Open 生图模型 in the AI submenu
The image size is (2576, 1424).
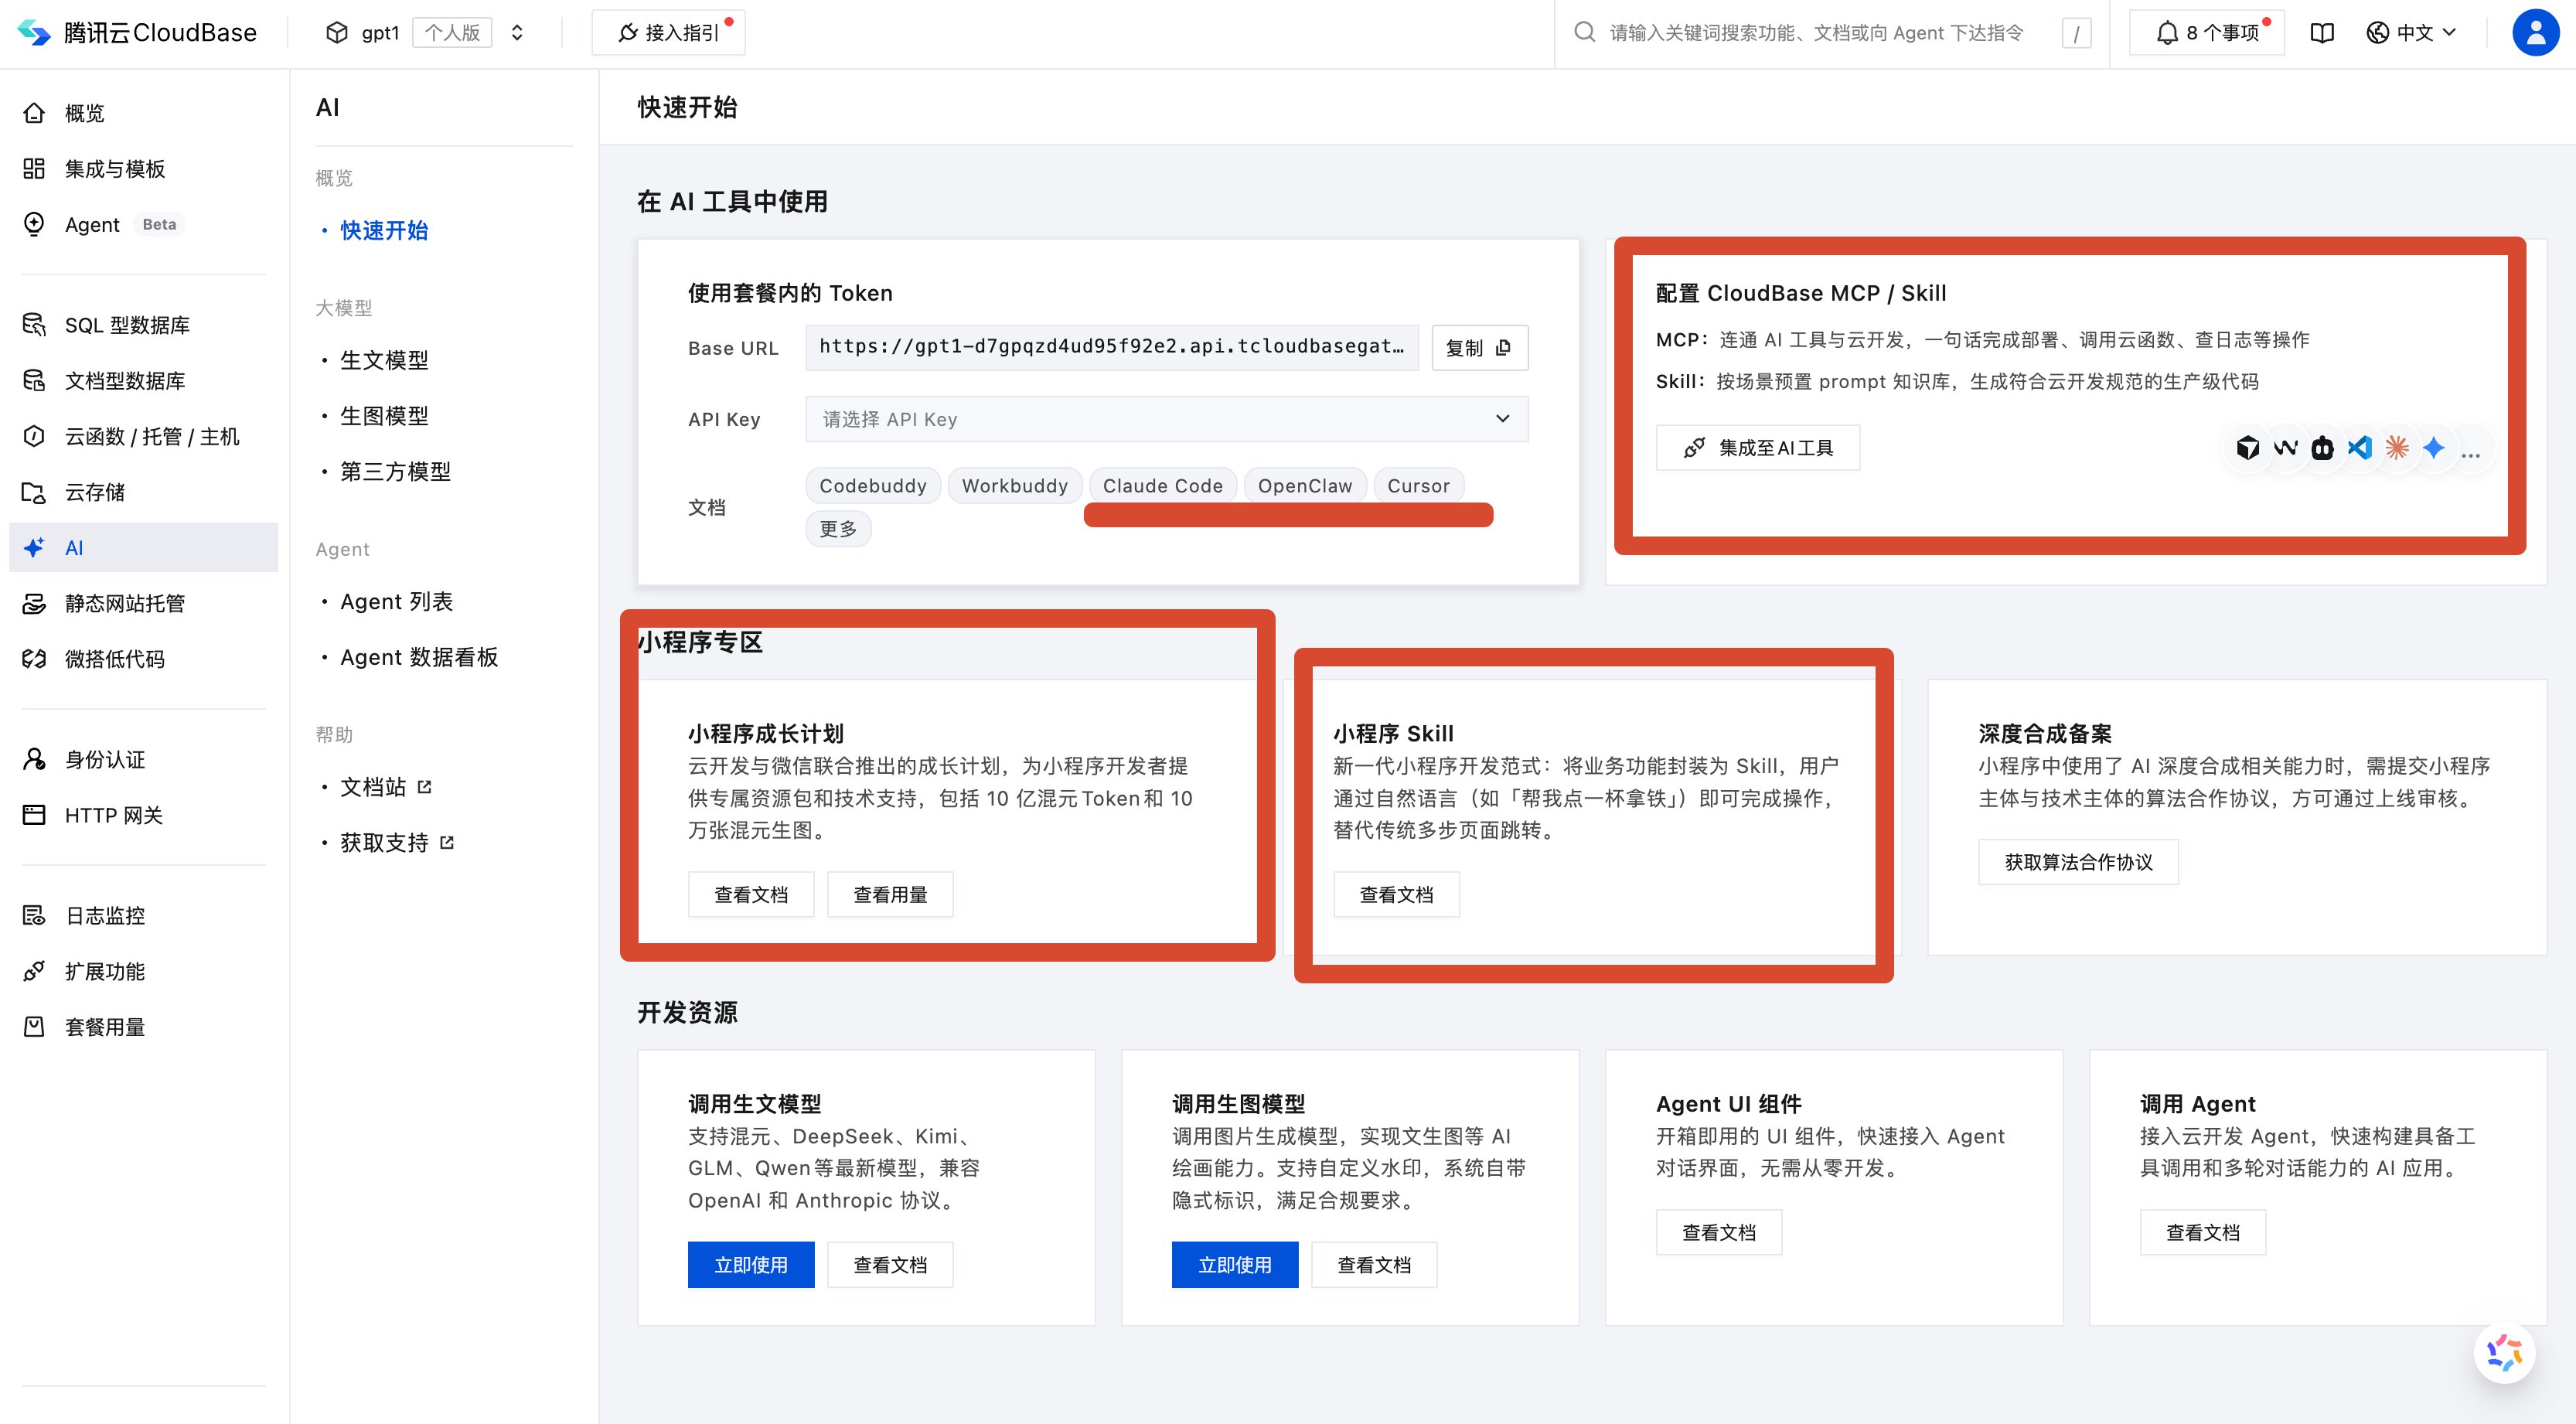click(384, 416)
